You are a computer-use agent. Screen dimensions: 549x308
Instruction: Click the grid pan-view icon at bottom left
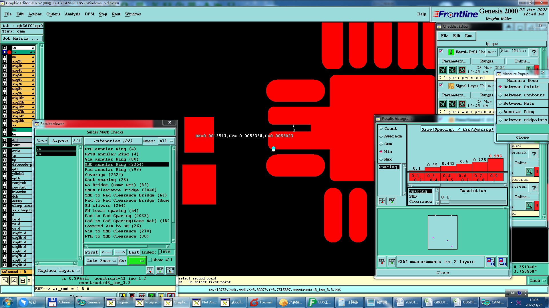click(23, 280)
